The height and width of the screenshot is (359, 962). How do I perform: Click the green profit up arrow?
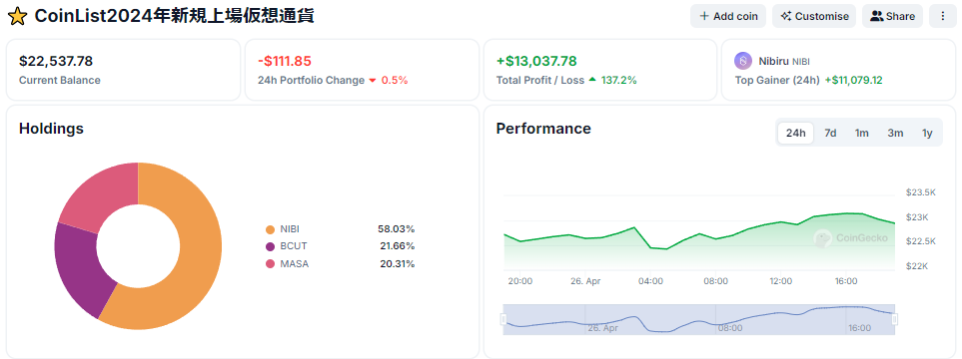pyautogui.click(x=592, y=80)
